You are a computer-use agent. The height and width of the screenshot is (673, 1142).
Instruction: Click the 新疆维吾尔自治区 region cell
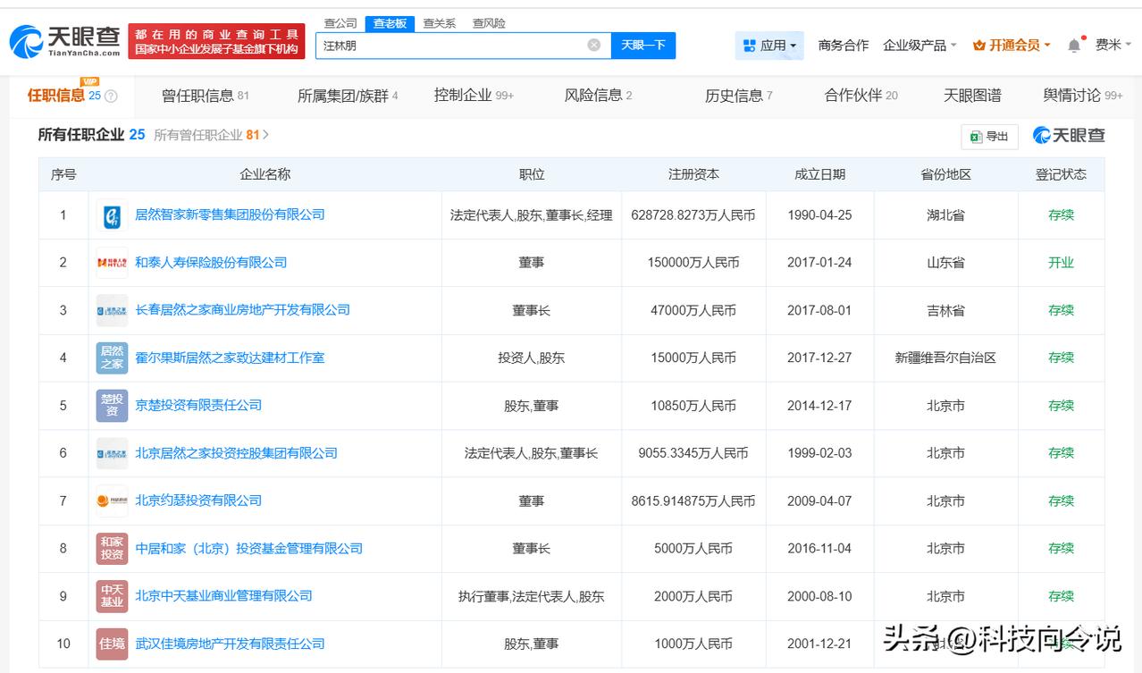[945, 358]
